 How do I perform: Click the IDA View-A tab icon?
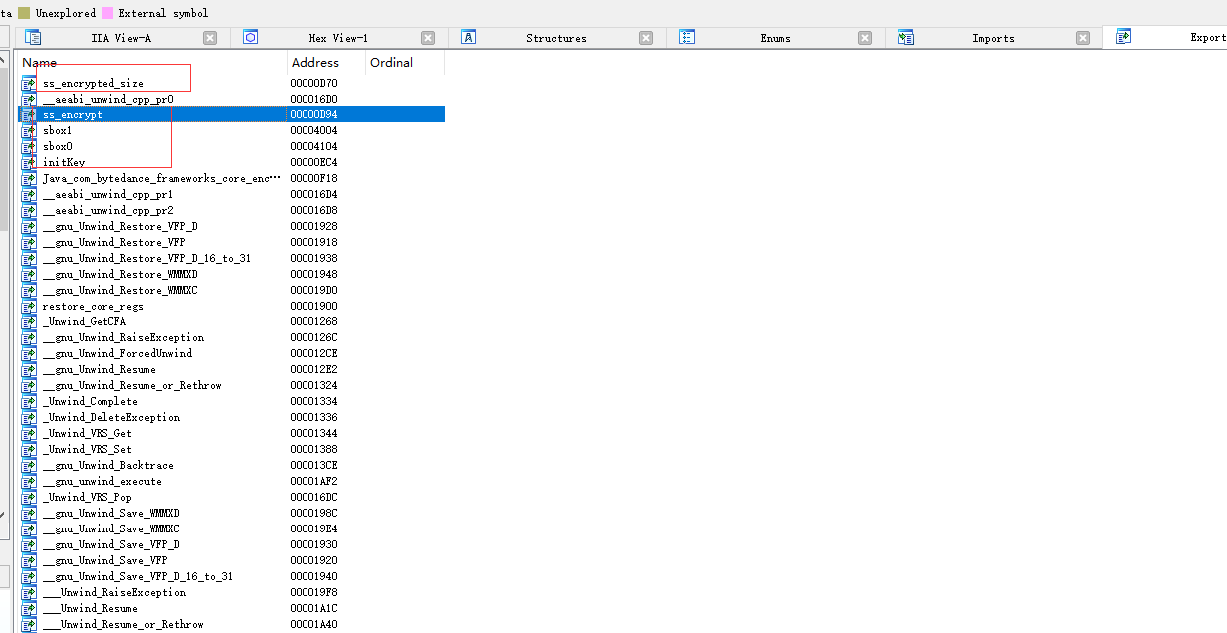click(x=33, y=38)
